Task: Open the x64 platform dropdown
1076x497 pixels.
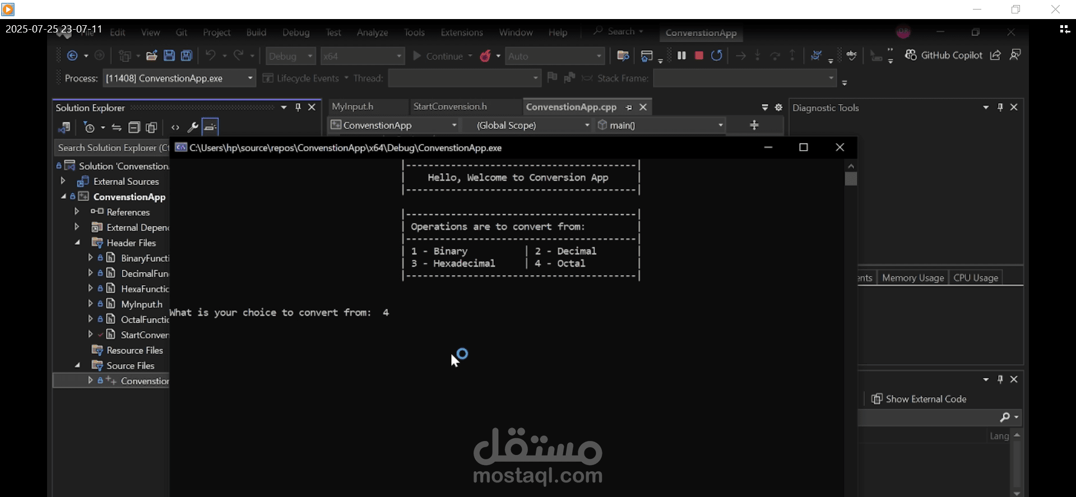Action: tap(363, 56)
